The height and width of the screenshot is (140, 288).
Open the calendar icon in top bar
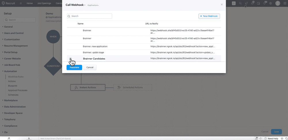point(258,3)
